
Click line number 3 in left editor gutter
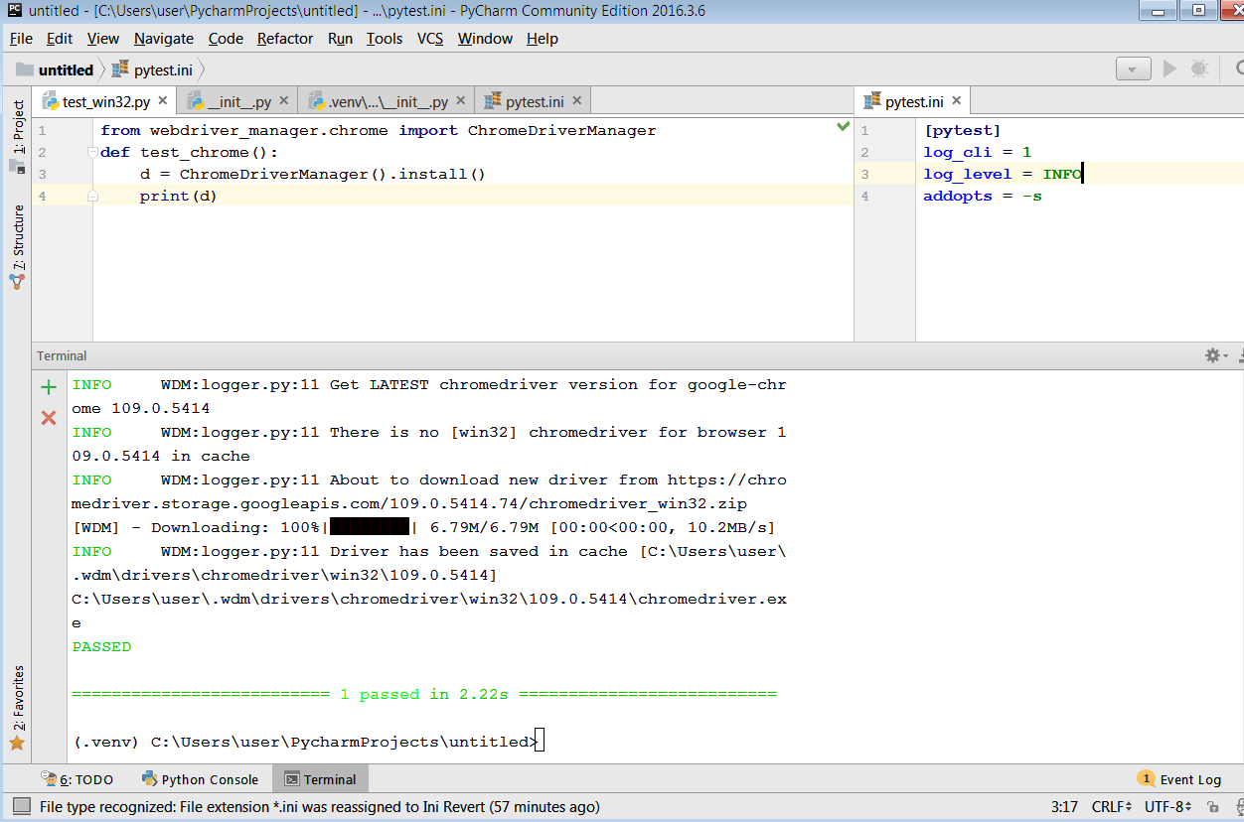[42, 174]
